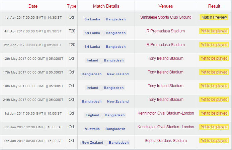Click Yet to be played for 9th Jun
The width and height of the screenshot is (232, 150).
tap(214, 141)
